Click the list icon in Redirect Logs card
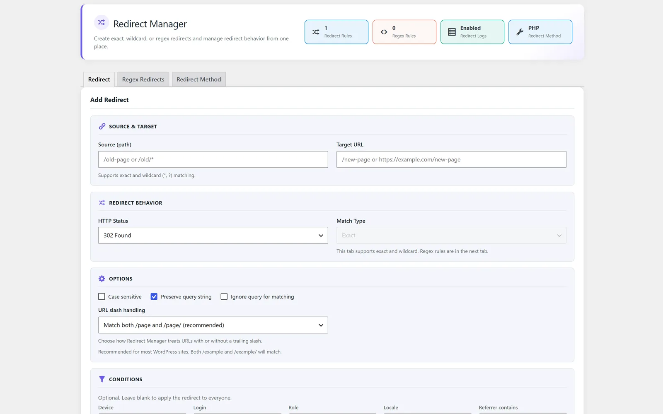This screenshot has width=663, height=414. click(452, 32)
